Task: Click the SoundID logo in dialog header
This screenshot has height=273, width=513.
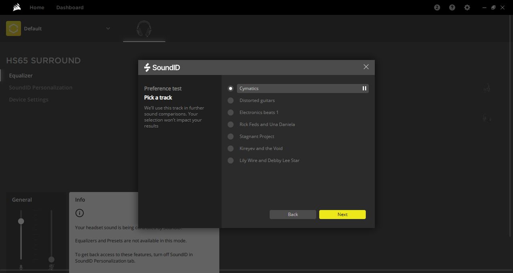Action: [x=162, y=68]
